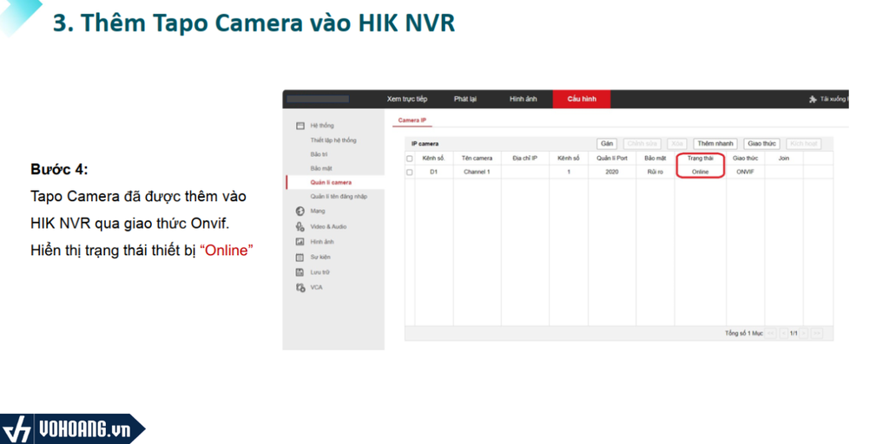Open Thiết lập hệ thống settings
This screenshot has height=444, width=889.
pyautogui.click(x=333, y=140)
